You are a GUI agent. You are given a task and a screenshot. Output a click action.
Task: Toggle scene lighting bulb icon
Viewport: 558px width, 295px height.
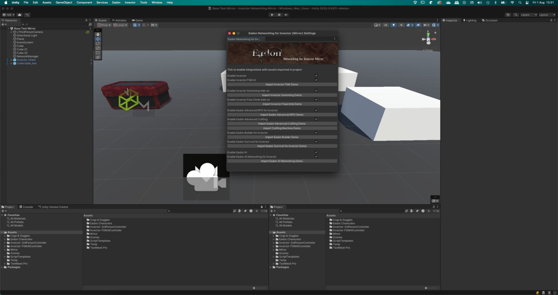393,25
